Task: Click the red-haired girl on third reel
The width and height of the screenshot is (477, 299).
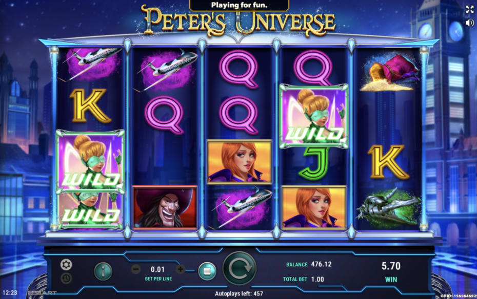Action: pyautogui.click(x=240, y=162)
